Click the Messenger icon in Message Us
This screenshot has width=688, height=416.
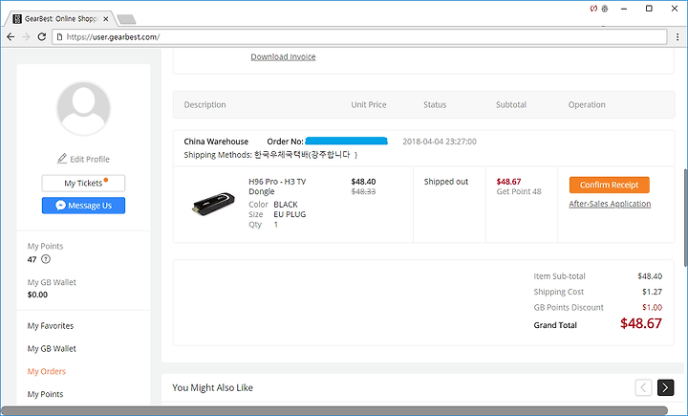(60, 206)
